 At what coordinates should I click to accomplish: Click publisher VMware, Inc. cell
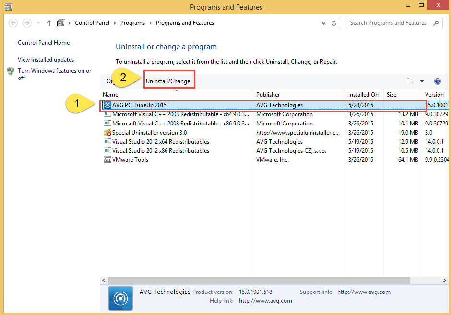(x=273, y=160)
